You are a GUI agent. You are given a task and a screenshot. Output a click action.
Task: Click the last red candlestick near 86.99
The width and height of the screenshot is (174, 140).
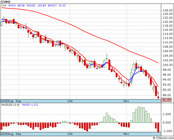(158, 97)
